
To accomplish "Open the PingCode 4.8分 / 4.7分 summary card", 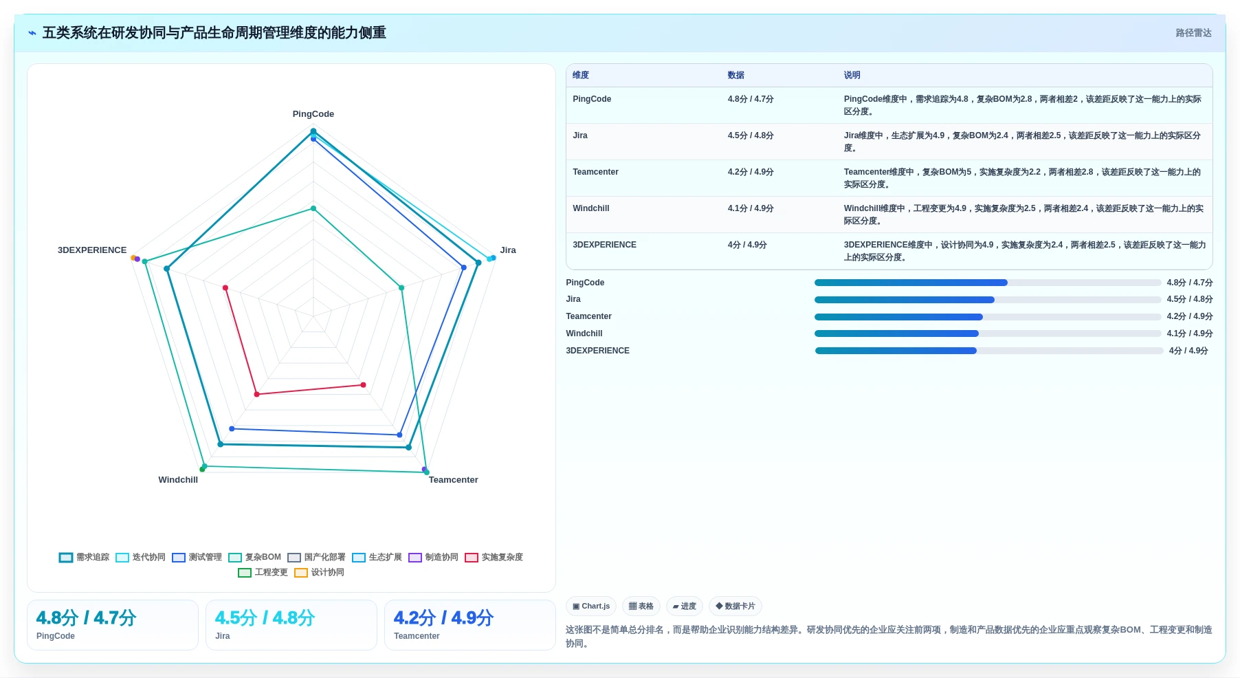I will tap(113, 625).
